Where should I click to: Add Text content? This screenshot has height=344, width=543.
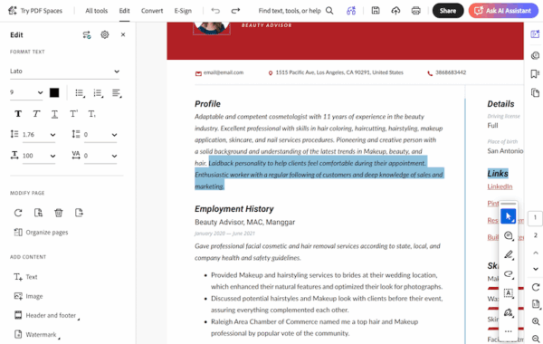pyautogui.click(x=25, y=277)
